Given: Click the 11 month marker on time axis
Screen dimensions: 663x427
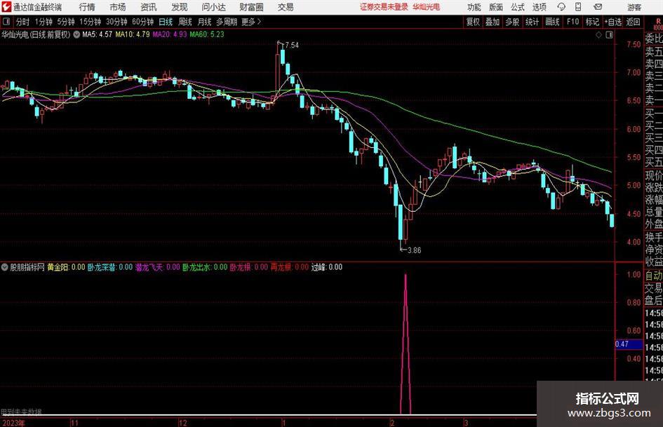Looking at the screenshot, I should 74,423.
